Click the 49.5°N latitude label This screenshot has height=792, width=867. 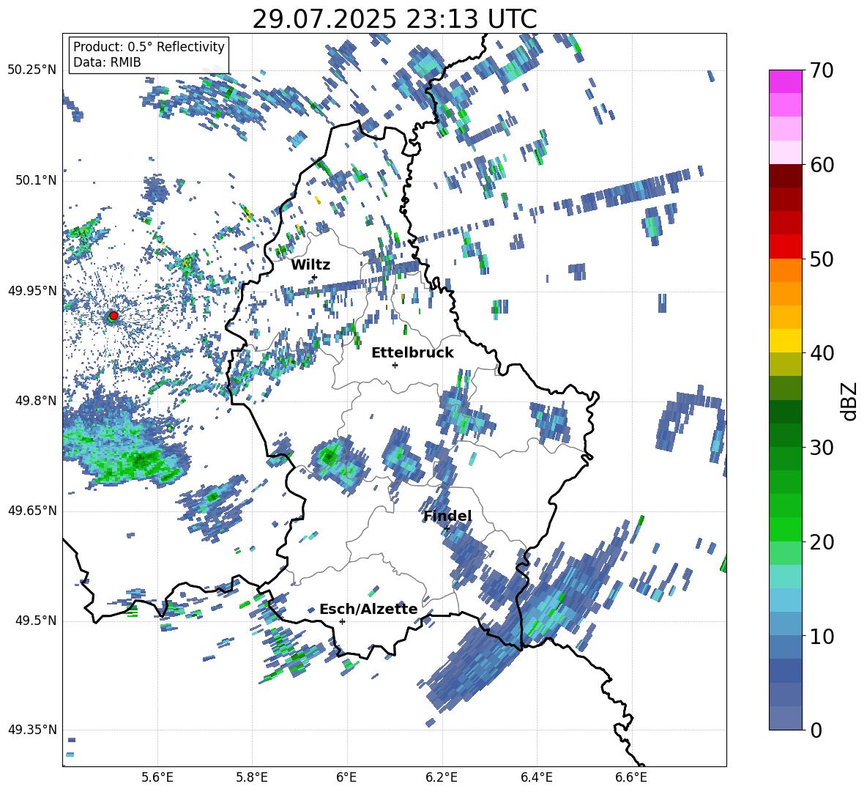(x=35, y=621)
